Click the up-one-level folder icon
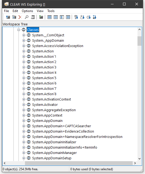The image size is (145, 174). [x=8, y=17]
